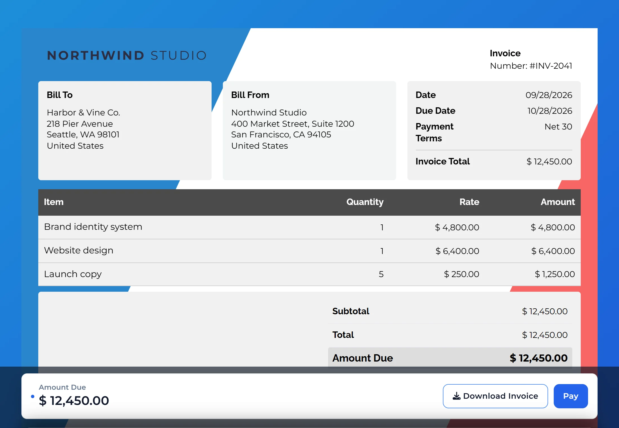
Task: Click the Item column header
Action: pyautogui.click(x=54, y=202)
